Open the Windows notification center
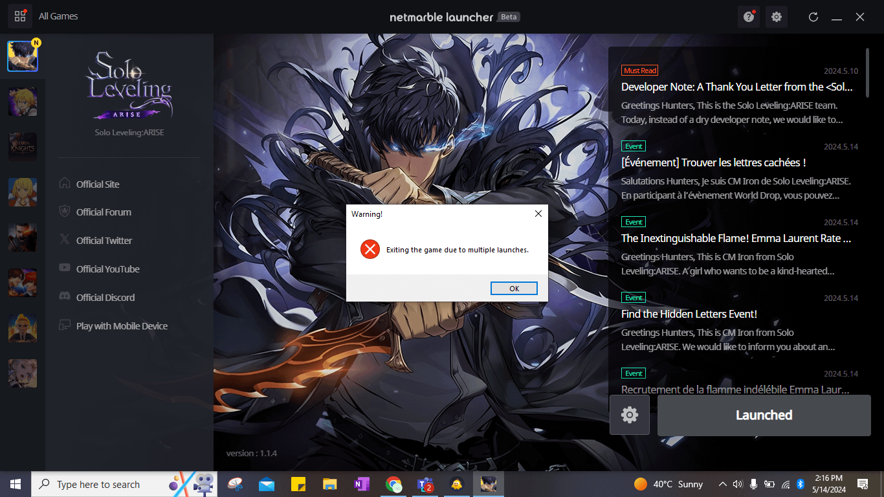This screenshot has height=497, width=884. click(x=862, y=484)
